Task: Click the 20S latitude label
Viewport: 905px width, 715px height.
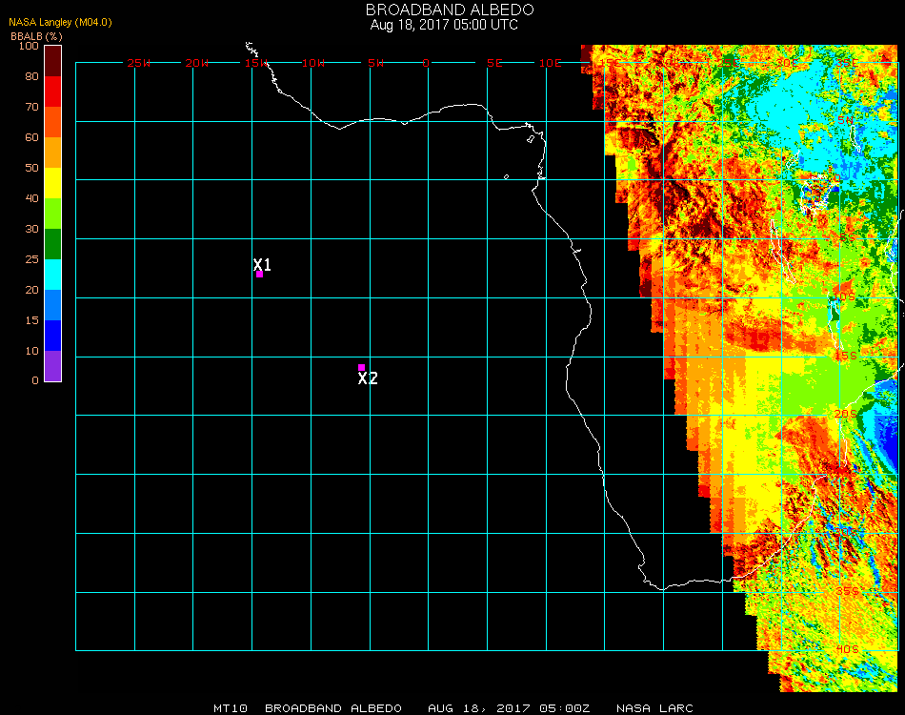Action: (846, 414)
